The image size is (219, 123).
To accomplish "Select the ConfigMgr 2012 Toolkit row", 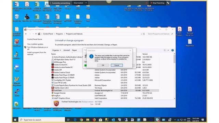I will tap(105, 80).
